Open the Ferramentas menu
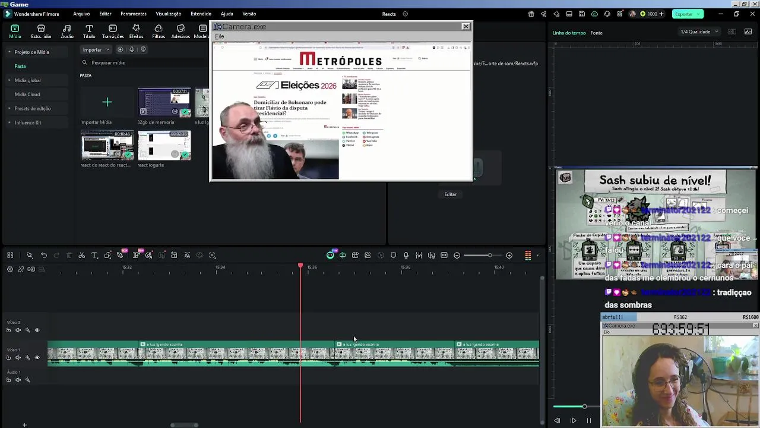This screenshot has width=760, height=428. [x=134, y=14]
